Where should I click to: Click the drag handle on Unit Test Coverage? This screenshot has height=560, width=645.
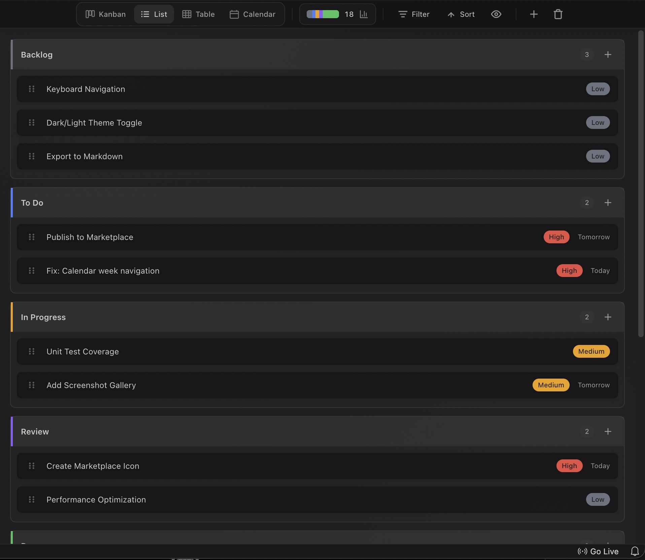coord(32,351)
